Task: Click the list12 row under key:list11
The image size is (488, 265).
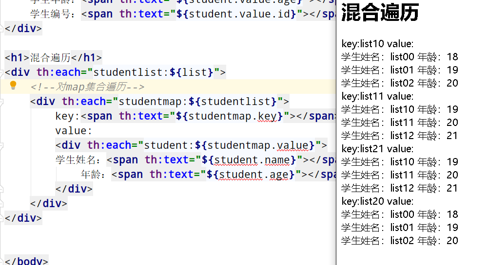Action: (x=400, y=136)
